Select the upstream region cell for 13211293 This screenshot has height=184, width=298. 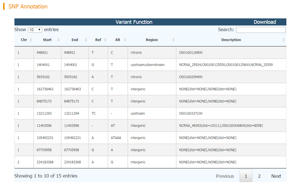pos(138,113)
